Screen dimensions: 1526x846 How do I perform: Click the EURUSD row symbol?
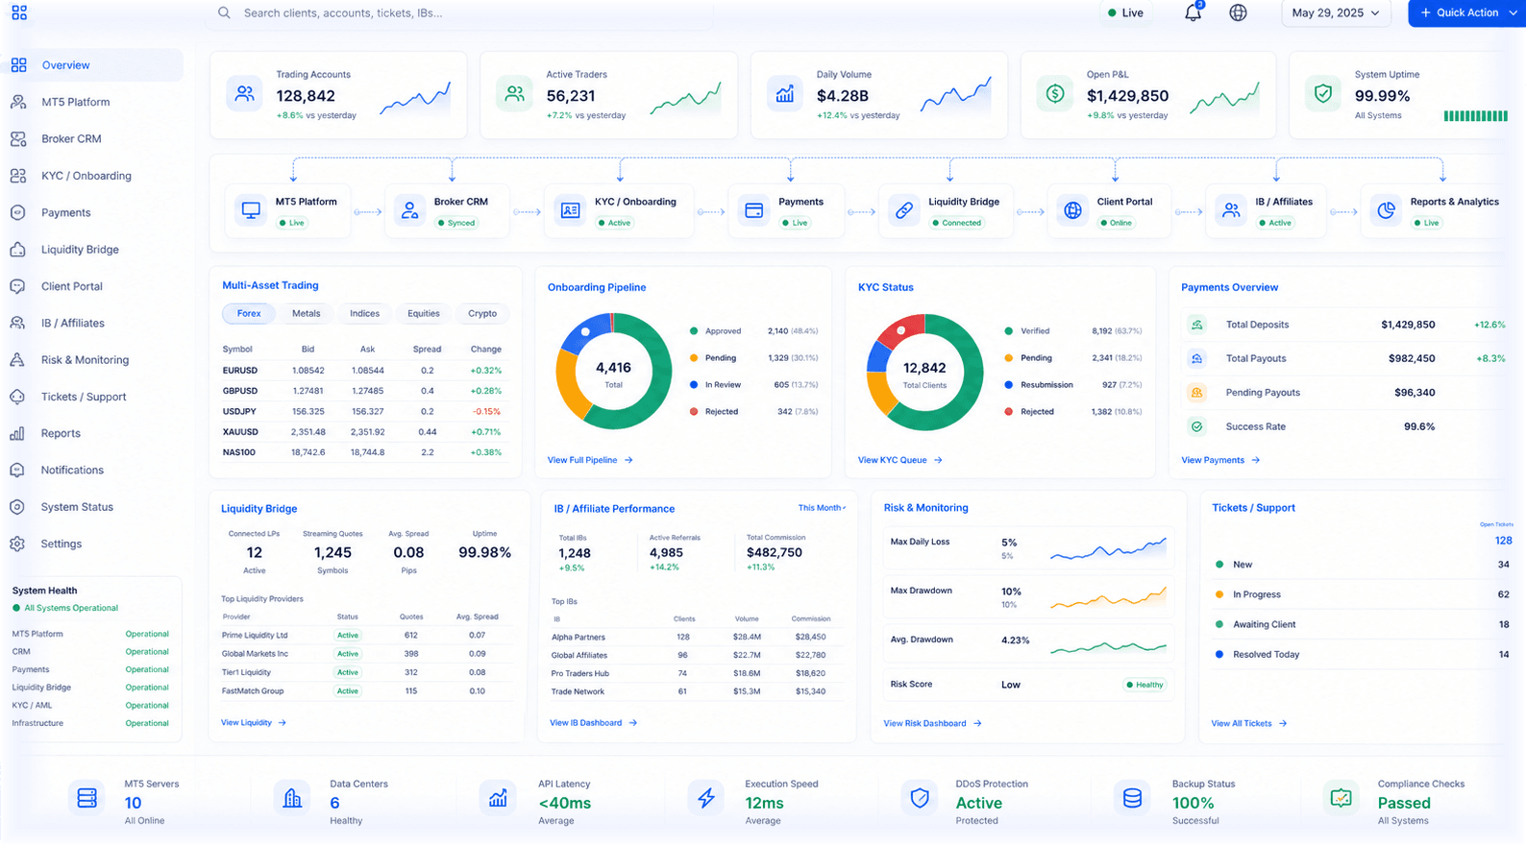(239, 371)
